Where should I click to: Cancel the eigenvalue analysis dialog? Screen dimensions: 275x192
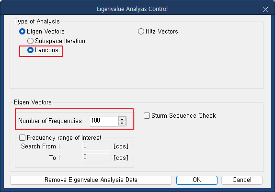pos(242,180)
